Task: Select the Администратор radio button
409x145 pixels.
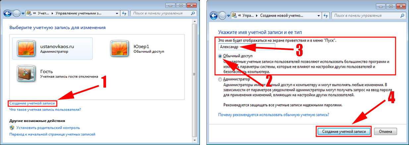Action: tap(220, 80)
